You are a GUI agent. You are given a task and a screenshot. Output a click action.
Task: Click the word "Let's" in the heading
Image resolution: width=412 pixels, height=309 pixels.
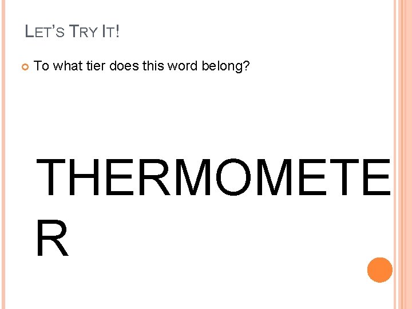pyautogui.click(x=45, y=31)
